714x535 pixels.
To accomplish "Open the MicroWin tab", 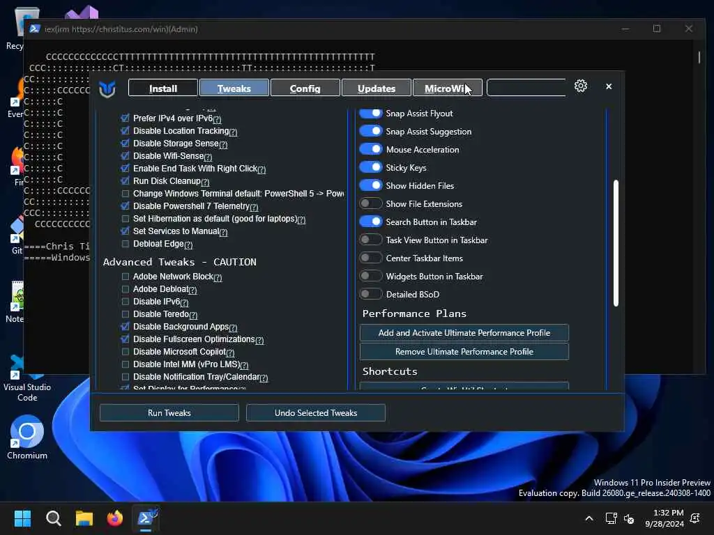I will pyautogui.click(x=447, y=88).
